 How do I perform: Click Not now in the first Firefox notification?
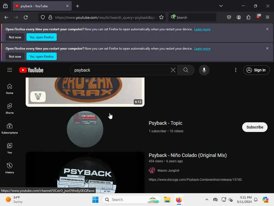[x=15, y=37]
